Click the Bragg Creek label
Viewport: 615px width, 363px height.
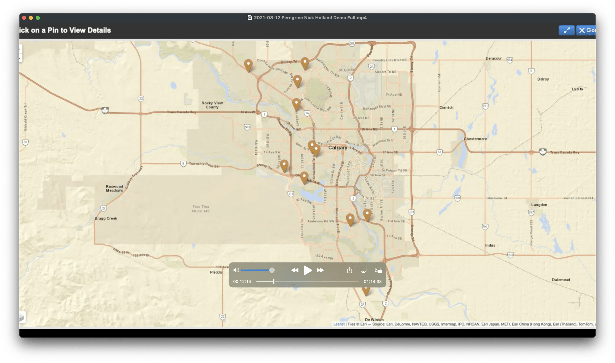click(106, 218)
